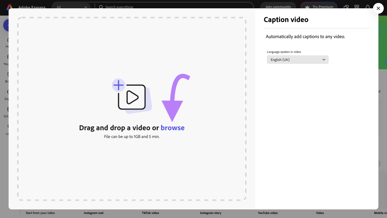Open the Learn icon in the sidebar

(x=8, y=129)
